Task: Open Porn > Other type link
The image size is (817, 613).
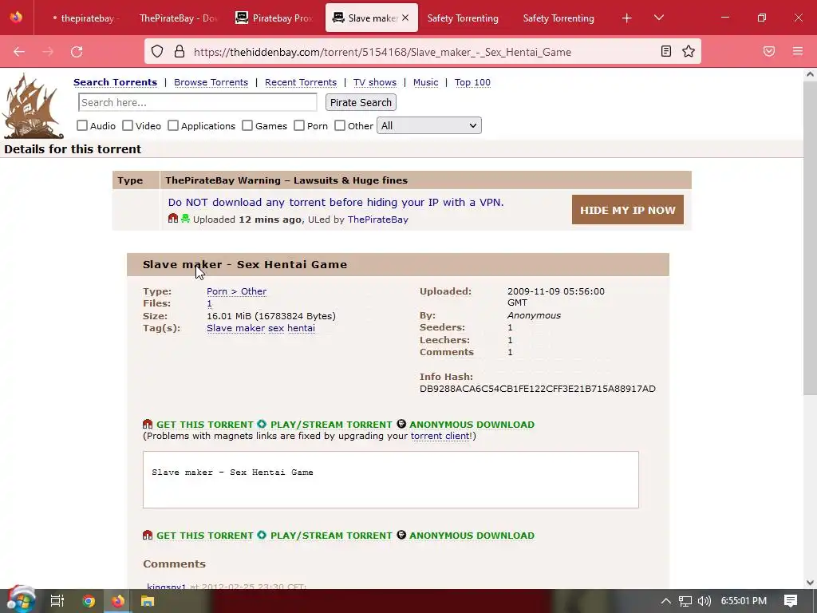Action: [236, 291]
